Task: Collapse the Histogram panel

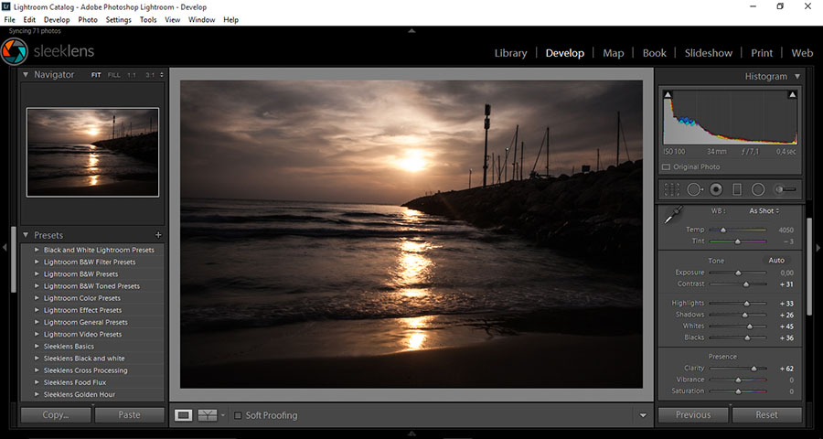Action: (797, 77)
